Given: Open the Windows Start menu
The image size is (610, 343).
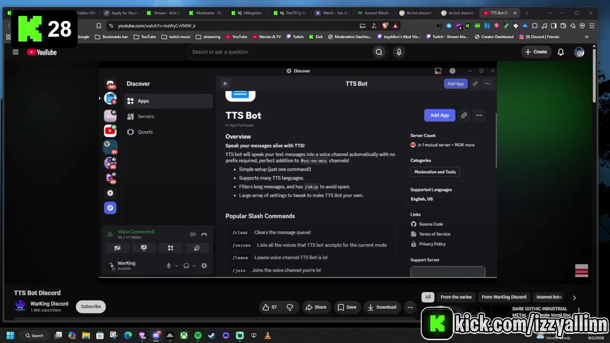Looking at the screenshot, I should click(10, 335).
